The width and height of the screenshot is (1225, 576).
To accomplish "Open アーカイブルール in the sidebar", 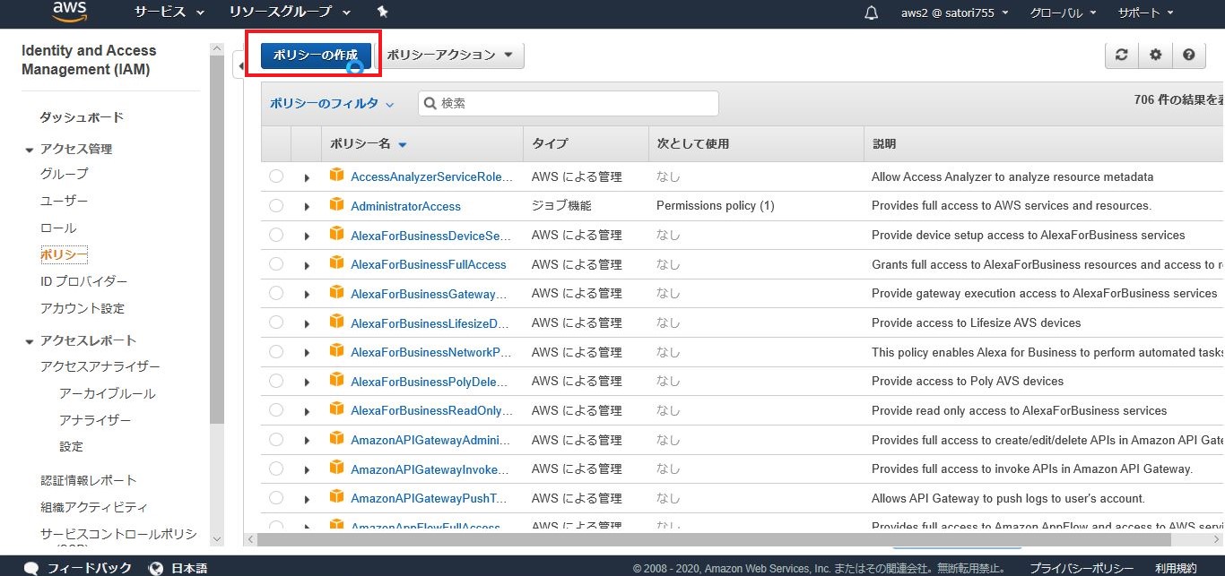I will pos(108,393).
